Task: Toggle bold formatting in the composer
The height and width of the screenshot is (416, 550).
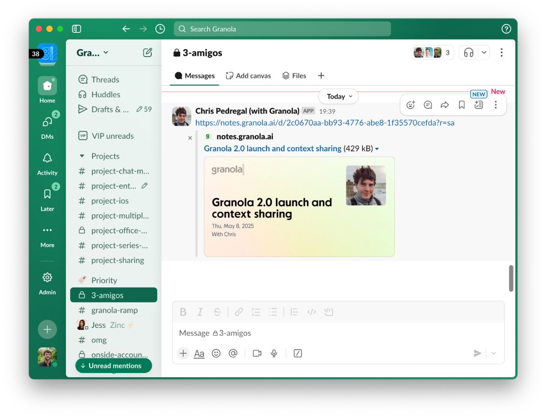Action: [183, 312]
